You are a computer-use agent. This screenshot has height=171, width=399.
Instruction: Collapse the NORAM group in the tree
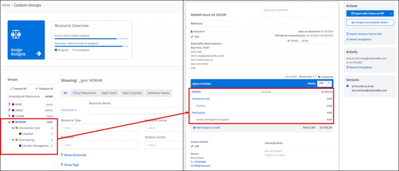point(9,122)
